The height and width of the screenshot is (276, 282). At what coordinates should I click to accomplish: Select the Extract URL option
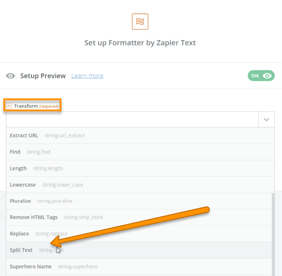(24, 135)
